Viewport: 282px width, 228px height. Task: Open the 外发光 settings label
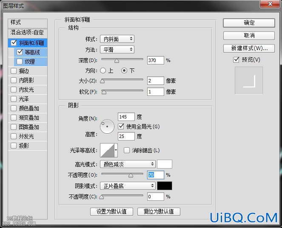pyautogui.click(x=26, y=136)
